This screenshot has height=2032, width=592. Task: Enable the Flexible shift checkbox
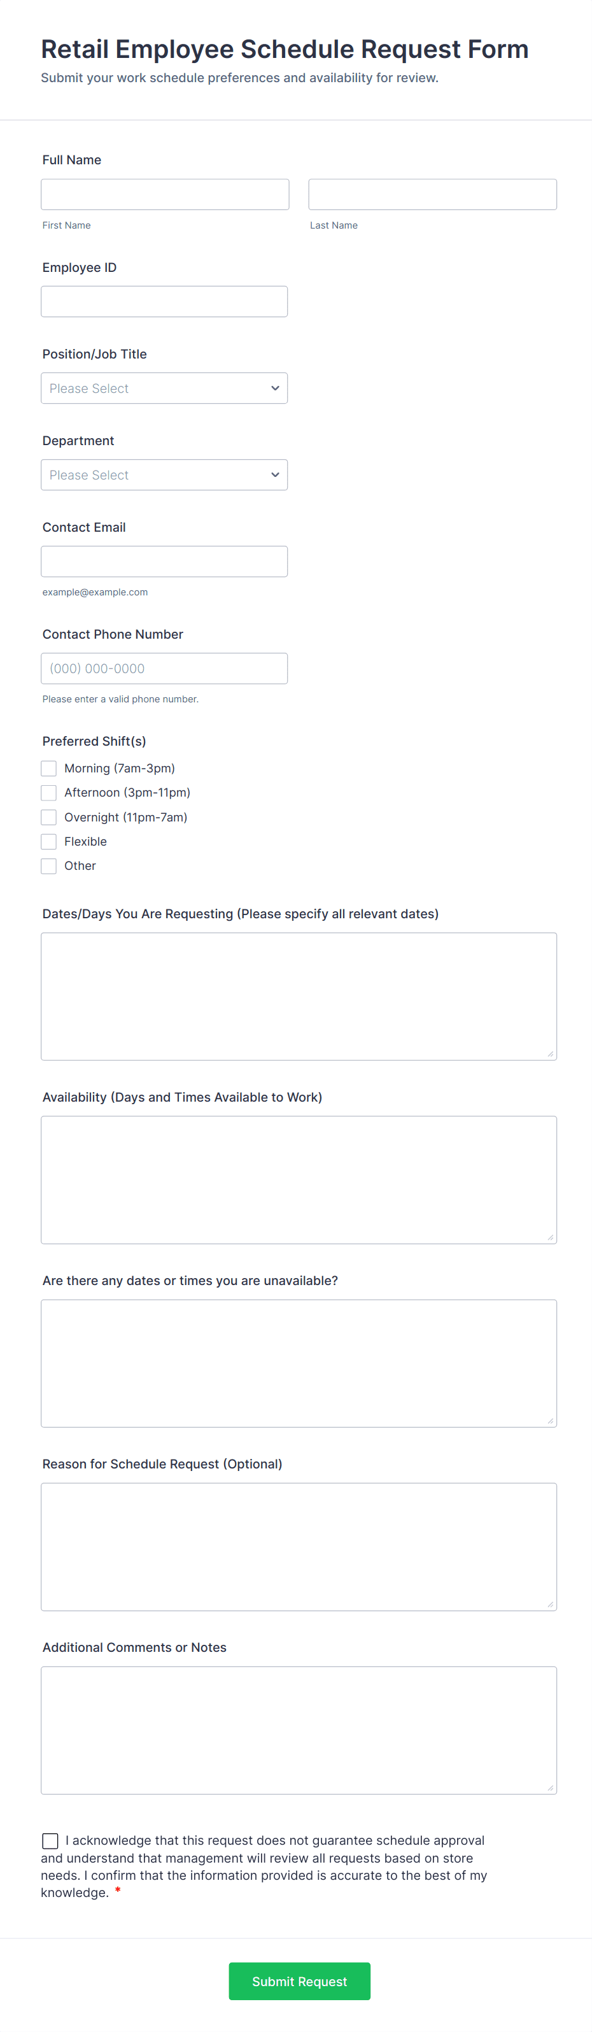(x=49, y=842)
